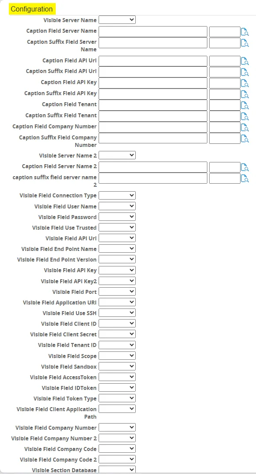Open lookup icon for Caption Suffix Field Tenant
Screen dimensions: 256x474
pos(245,116)
